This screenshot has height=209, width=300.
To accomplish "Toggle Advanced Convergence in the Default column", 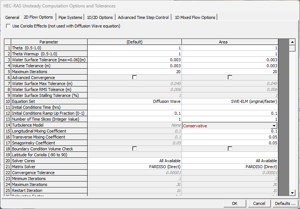I will click(x=135, y=78).
